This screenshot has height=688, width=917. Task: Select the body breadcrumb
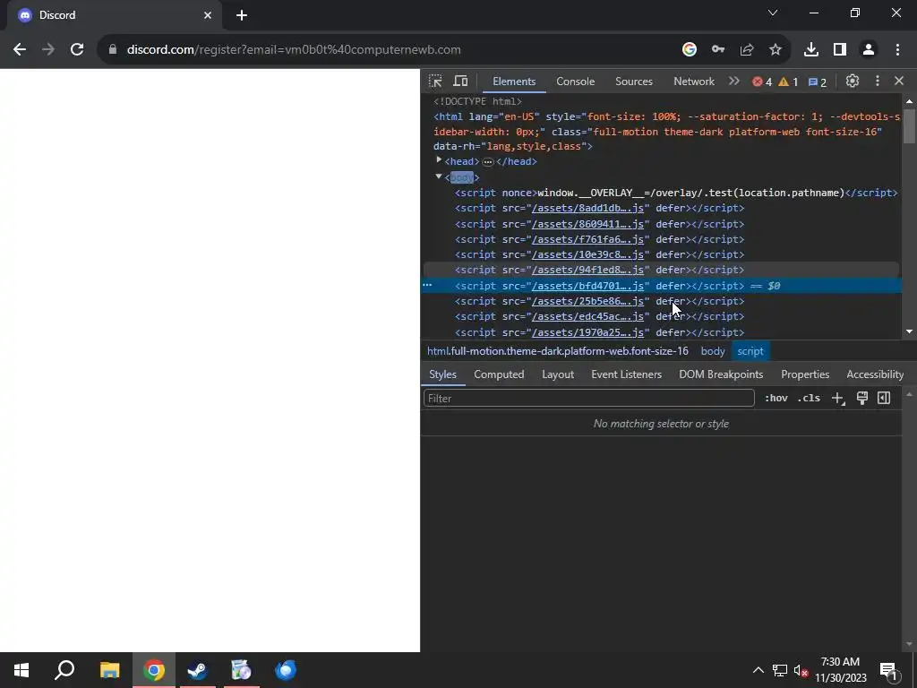point(712,351)
